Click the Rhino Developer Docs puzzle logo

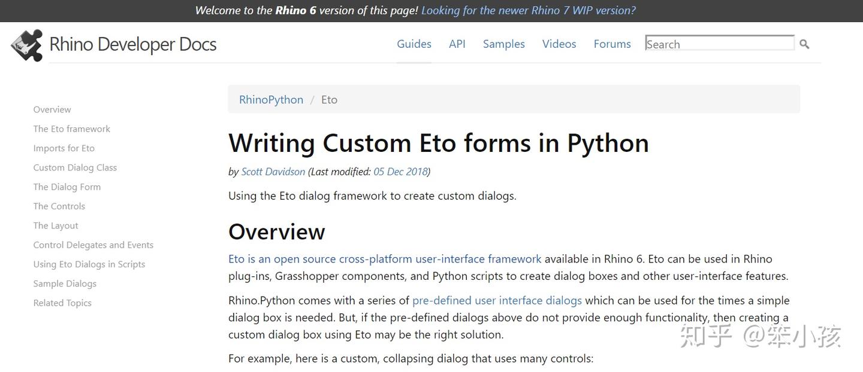coord(26,44)
